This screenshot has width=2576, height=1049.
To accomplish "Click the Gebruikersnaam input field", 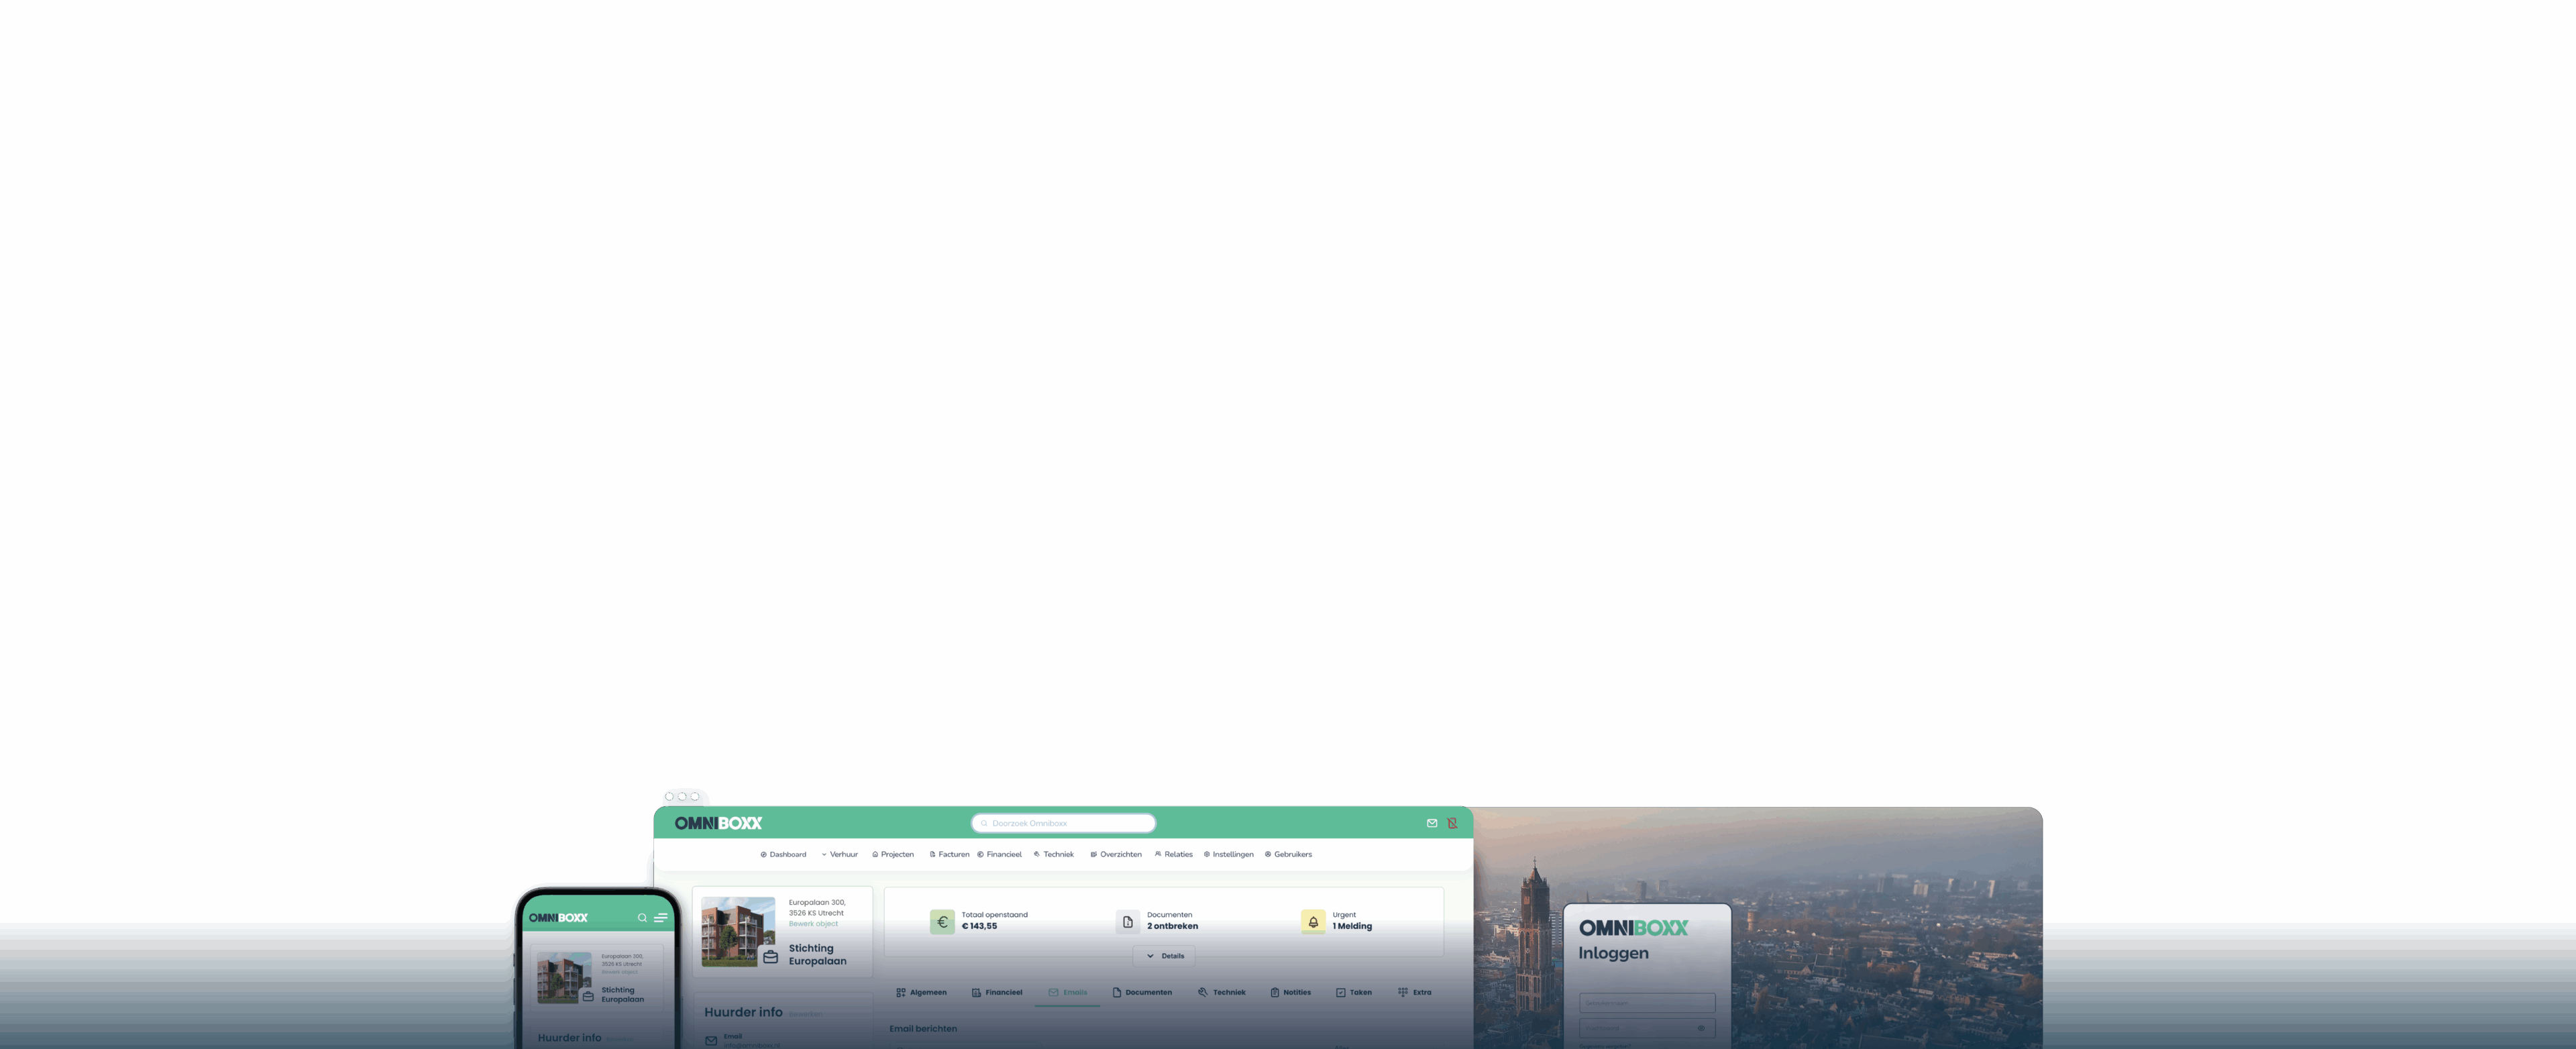I will click(x=1647, y=1003).
